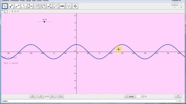Viewport: 186px width, 104px height.
Task: Collapse the style bar triangle
Action: point(2,11)
